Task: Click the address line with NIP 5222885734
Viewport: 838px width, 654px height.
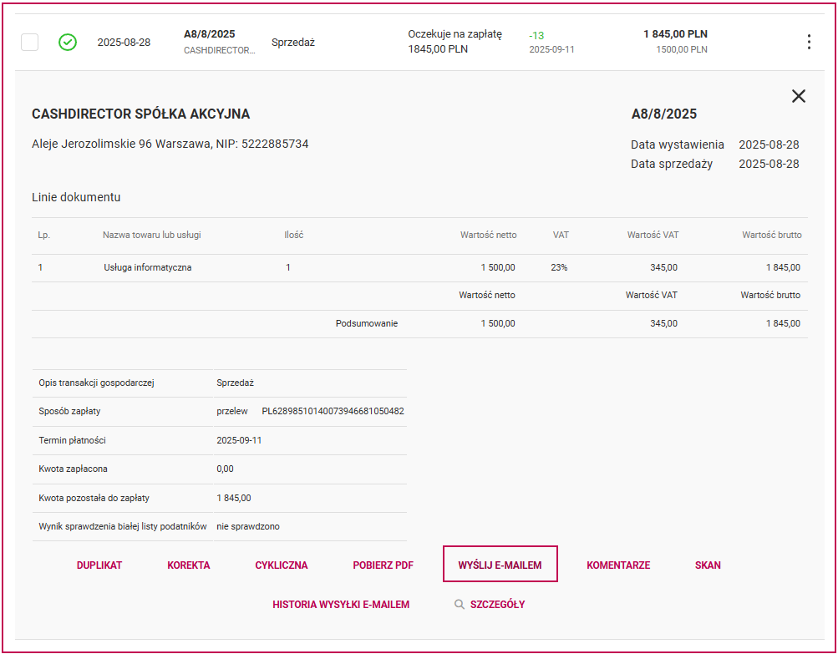Action: (x=170, y=144)
